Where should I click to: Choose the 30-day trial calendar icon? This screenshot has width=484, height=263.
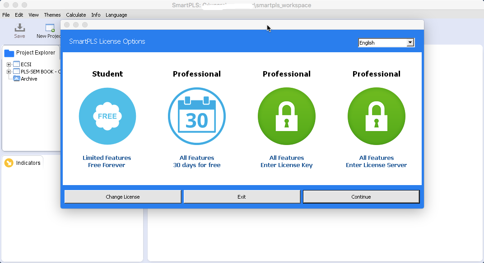[197, 116]
